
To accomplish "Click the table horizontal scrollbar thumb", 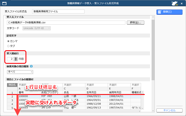I will click(41, 111).
